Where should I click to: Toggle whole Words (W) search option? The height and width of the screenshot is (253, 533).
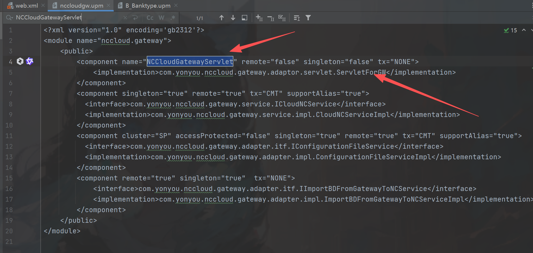coord(161,18)
